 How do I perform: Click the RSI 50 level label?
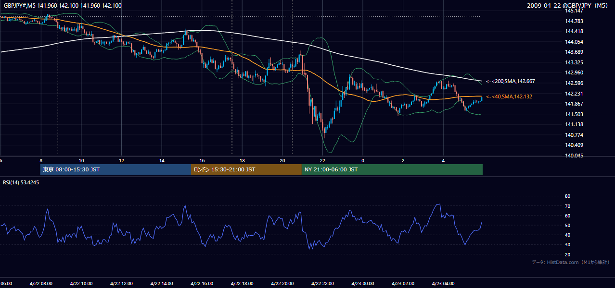(567, 225)
